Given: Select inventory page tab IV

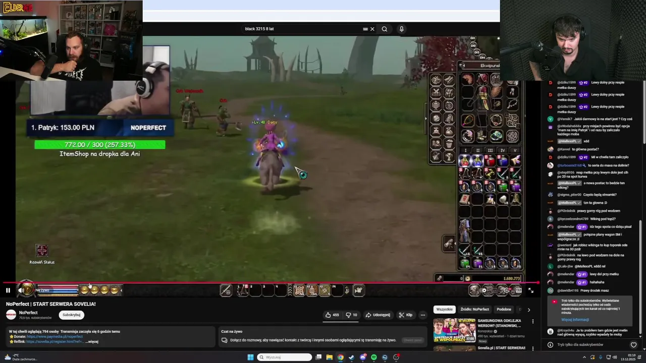Looking at the screenshot, I should pos(502,150).
